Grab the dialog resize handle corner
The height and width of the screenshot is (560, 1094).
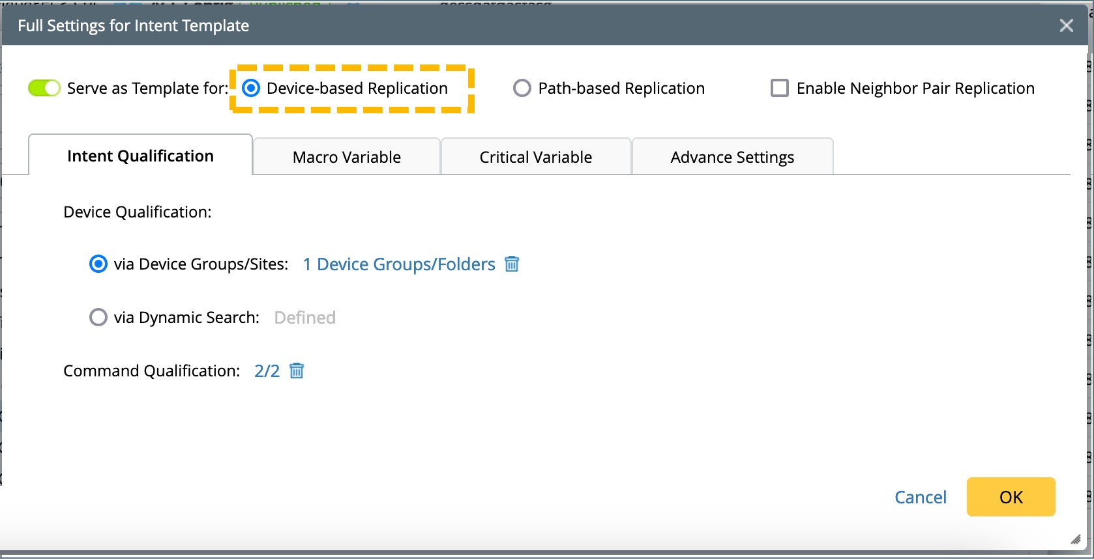(1076, 539)
